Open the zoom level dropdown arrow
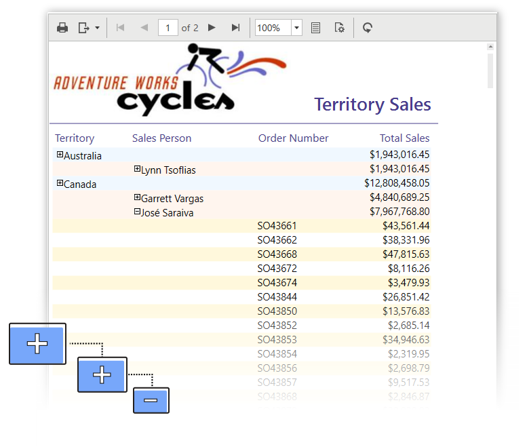529x447 pixels. point(297,28)
